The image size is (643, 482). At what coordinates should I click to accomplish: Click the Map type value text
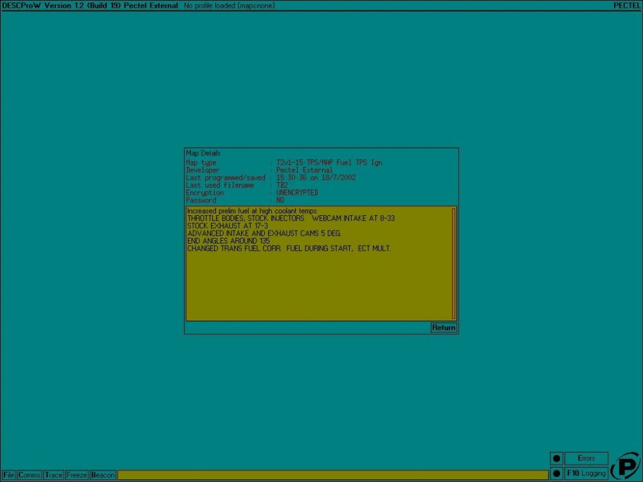(x=329, y=163)
